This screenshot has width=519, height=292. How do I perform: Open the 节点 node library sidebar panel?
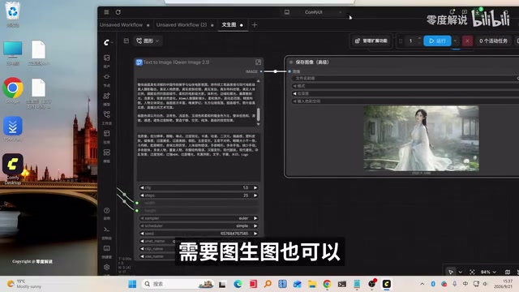pos(106,79)
